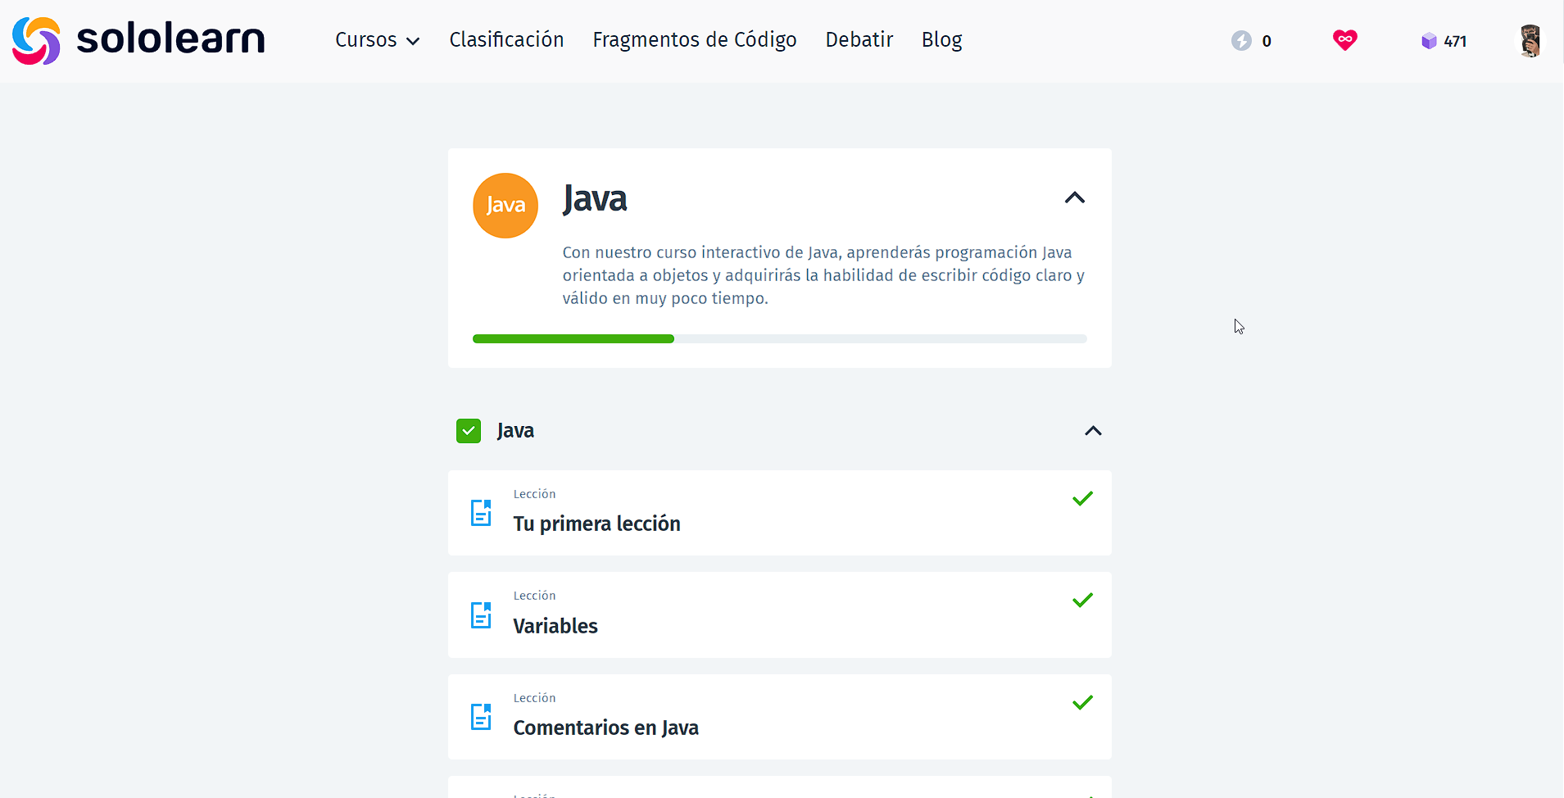This screenshot has width=1564, height=798.
Task: Click the lightning streak icon
Action: [x=1241, y=40]
